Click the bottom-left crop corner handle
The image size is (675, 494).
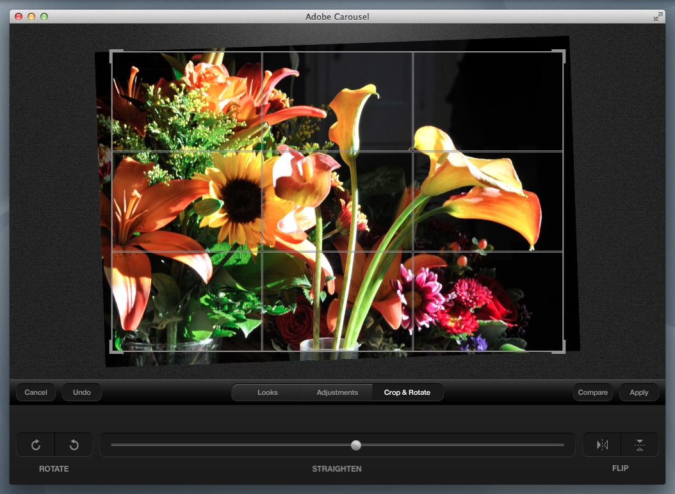point(113,349)
